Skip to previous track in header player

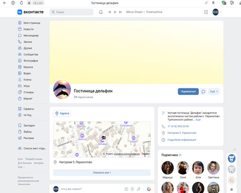(109, 12)
